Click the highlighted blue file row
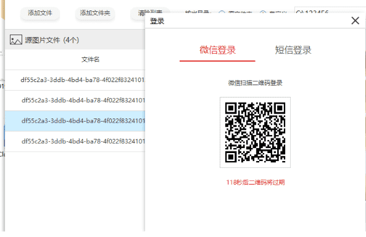 tap(75, 121)
